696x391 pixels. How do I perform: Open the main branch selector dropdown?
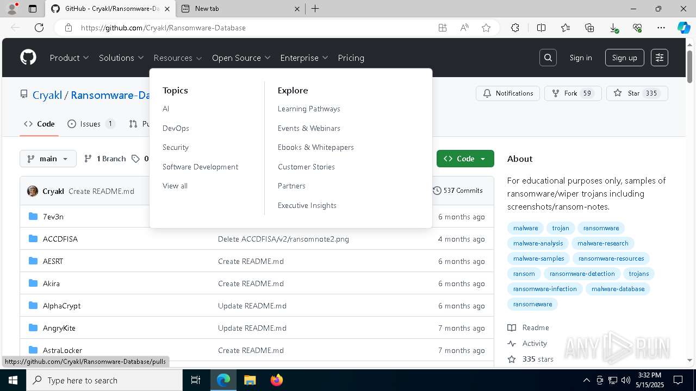click(48, 159)
